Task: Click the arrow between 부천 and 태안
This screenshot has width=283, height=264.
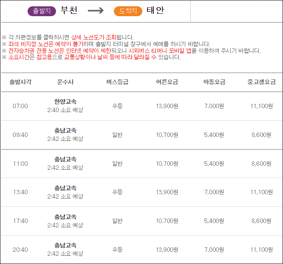Action: pos(96,11)
